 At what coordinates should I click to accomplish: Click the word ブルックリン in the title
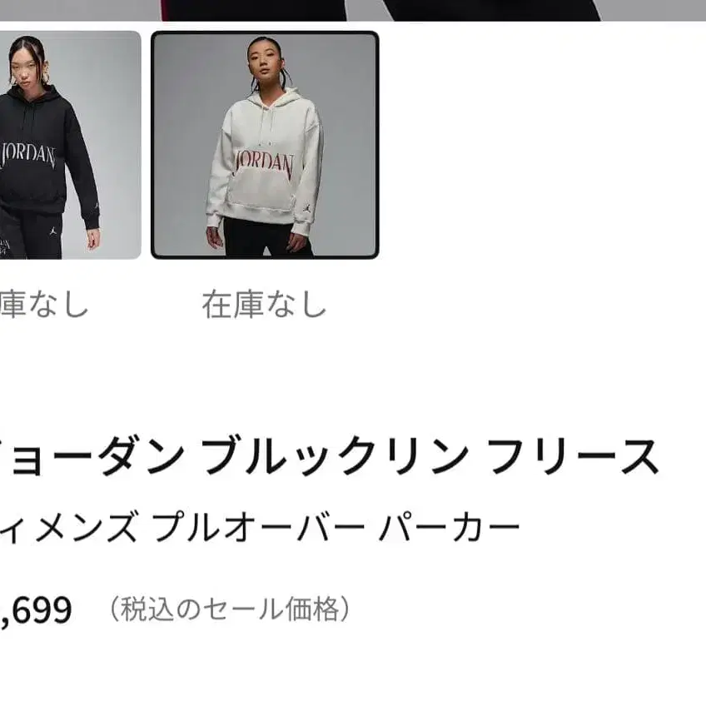335,455
